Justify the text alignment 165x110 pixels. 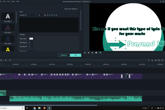coord(56,15)
